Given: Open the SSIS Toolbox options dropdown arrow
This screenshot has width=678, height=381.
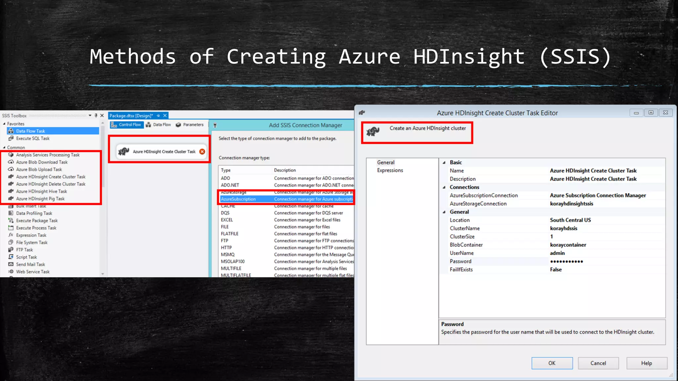Looking at the screenshot, I should click(x=90, y=115).
